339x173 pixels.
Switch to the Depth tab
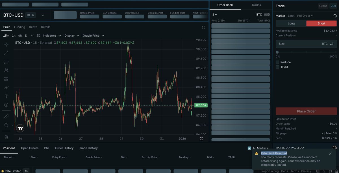pos(33,27)
